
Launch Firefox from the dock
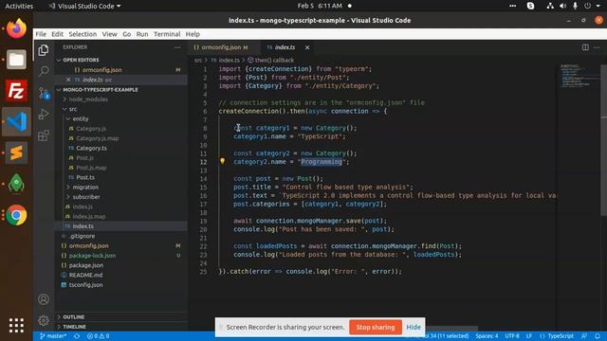tap(16, 28)
